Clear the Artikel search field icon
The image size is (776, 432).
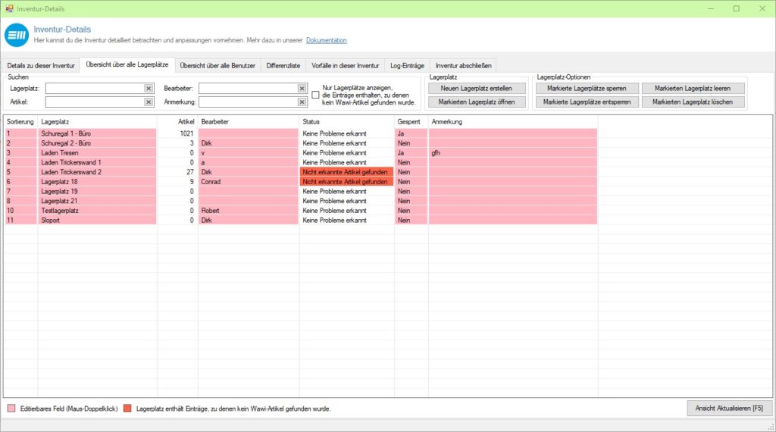149,102
